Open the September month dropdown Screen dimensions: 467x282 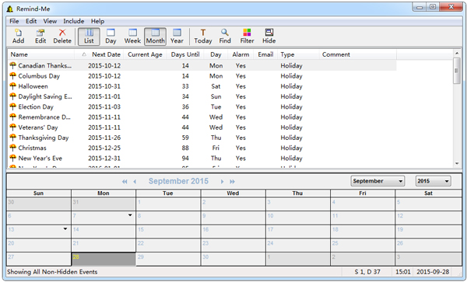pyautogui.click(x=377, y=181)
